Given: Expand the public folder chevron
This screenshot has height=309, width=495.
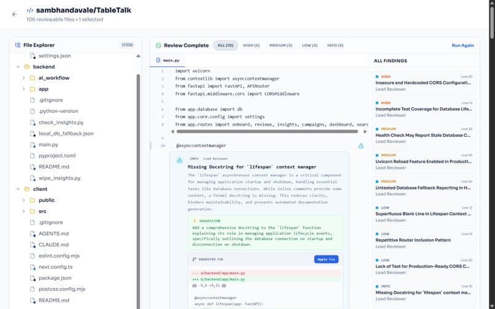Looking at the screenshot, I should pos(24,200).
